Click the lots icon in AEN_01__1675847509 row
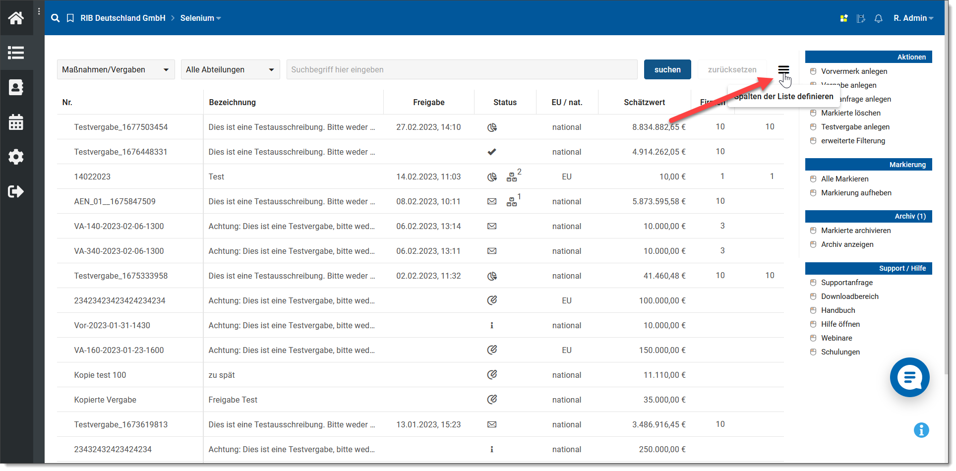 point(512,202)
